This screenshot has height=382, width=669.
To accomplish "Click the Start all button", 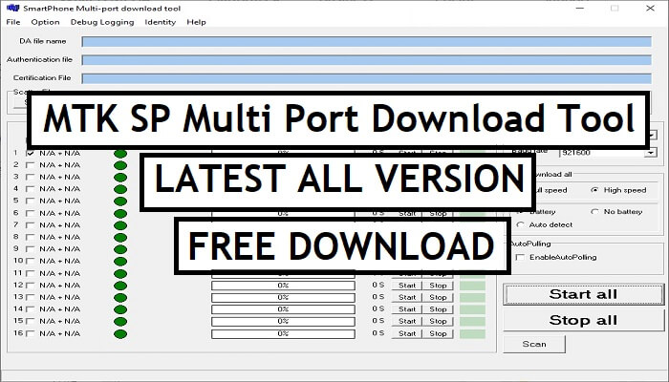I will pos(583,294).
